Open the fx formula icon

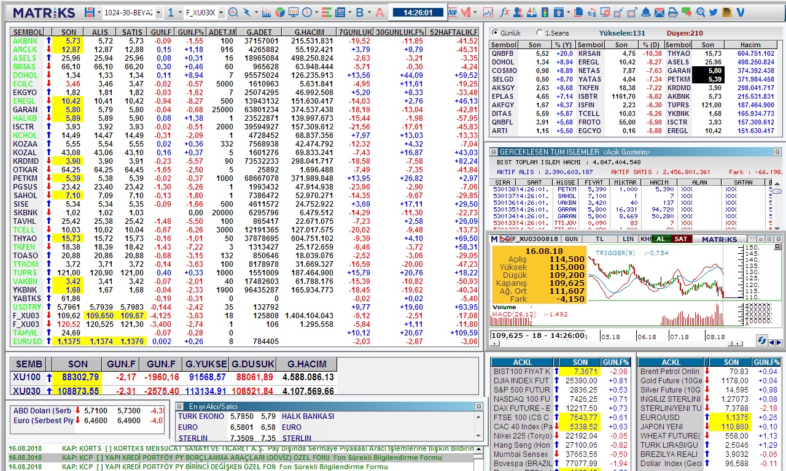505,12
